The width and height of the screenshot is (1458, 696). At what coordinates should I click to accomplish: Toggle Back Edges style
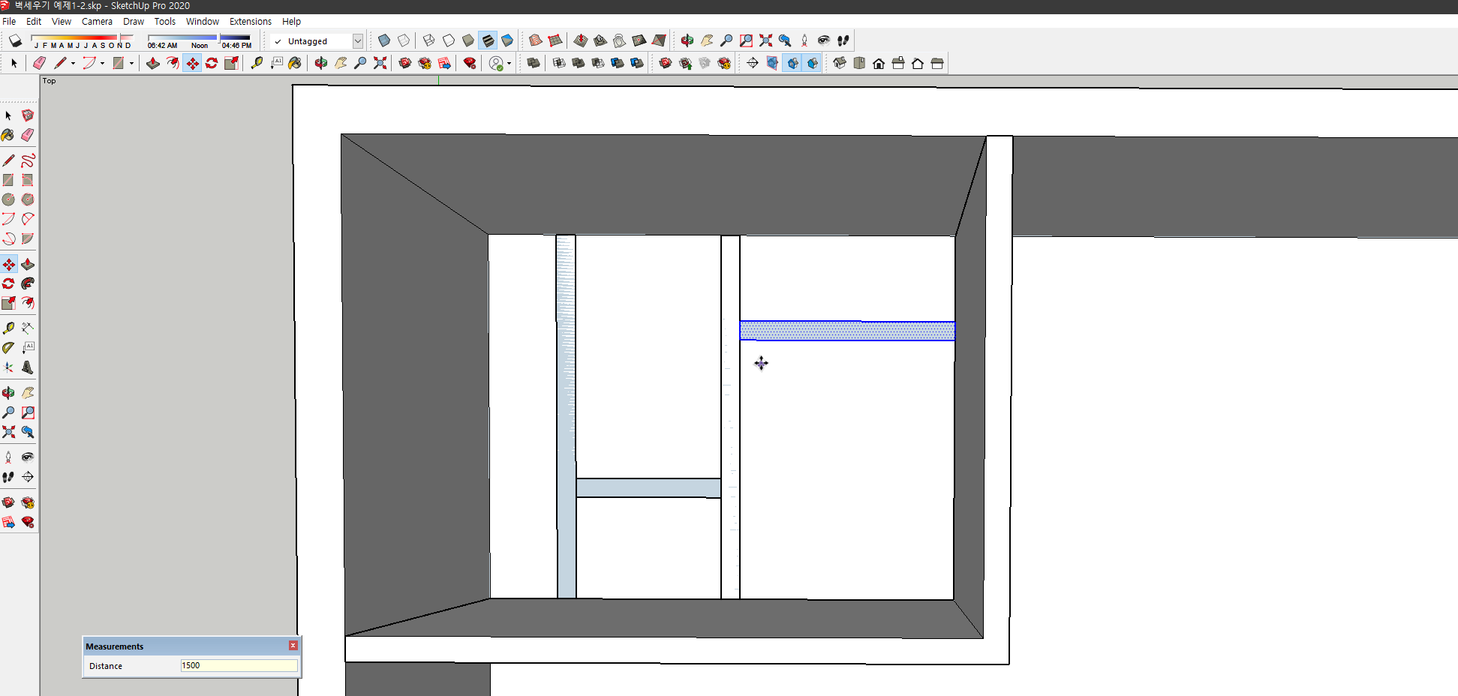(404, 40)
